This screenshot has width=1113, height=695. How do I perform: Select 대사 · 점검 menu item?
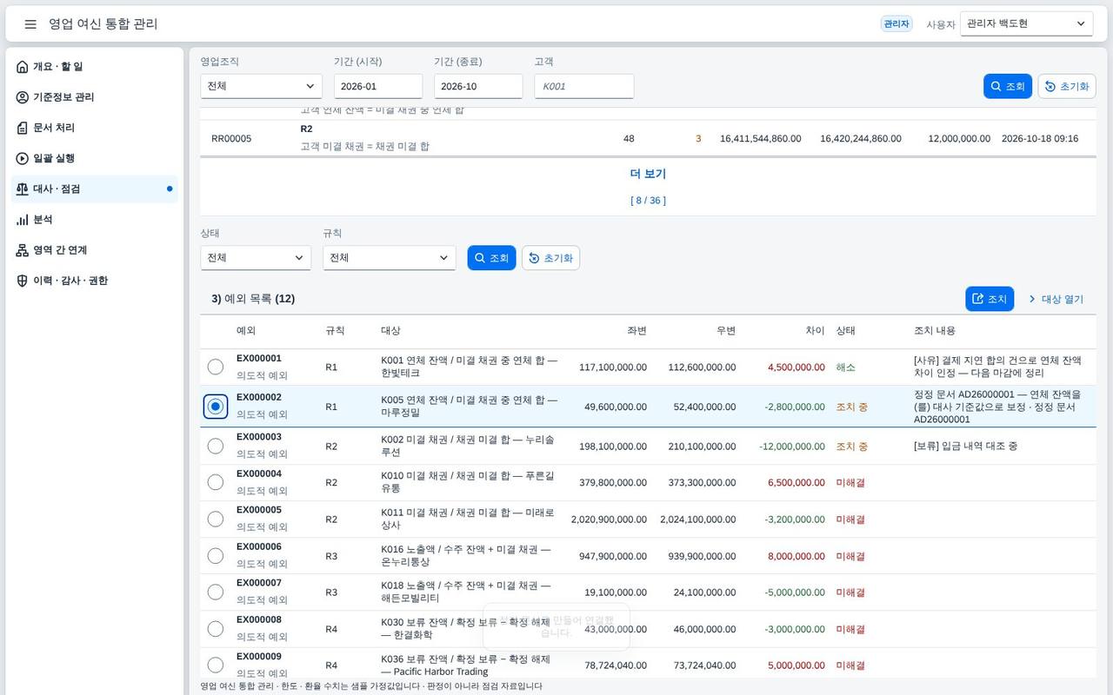coord(95,189)
